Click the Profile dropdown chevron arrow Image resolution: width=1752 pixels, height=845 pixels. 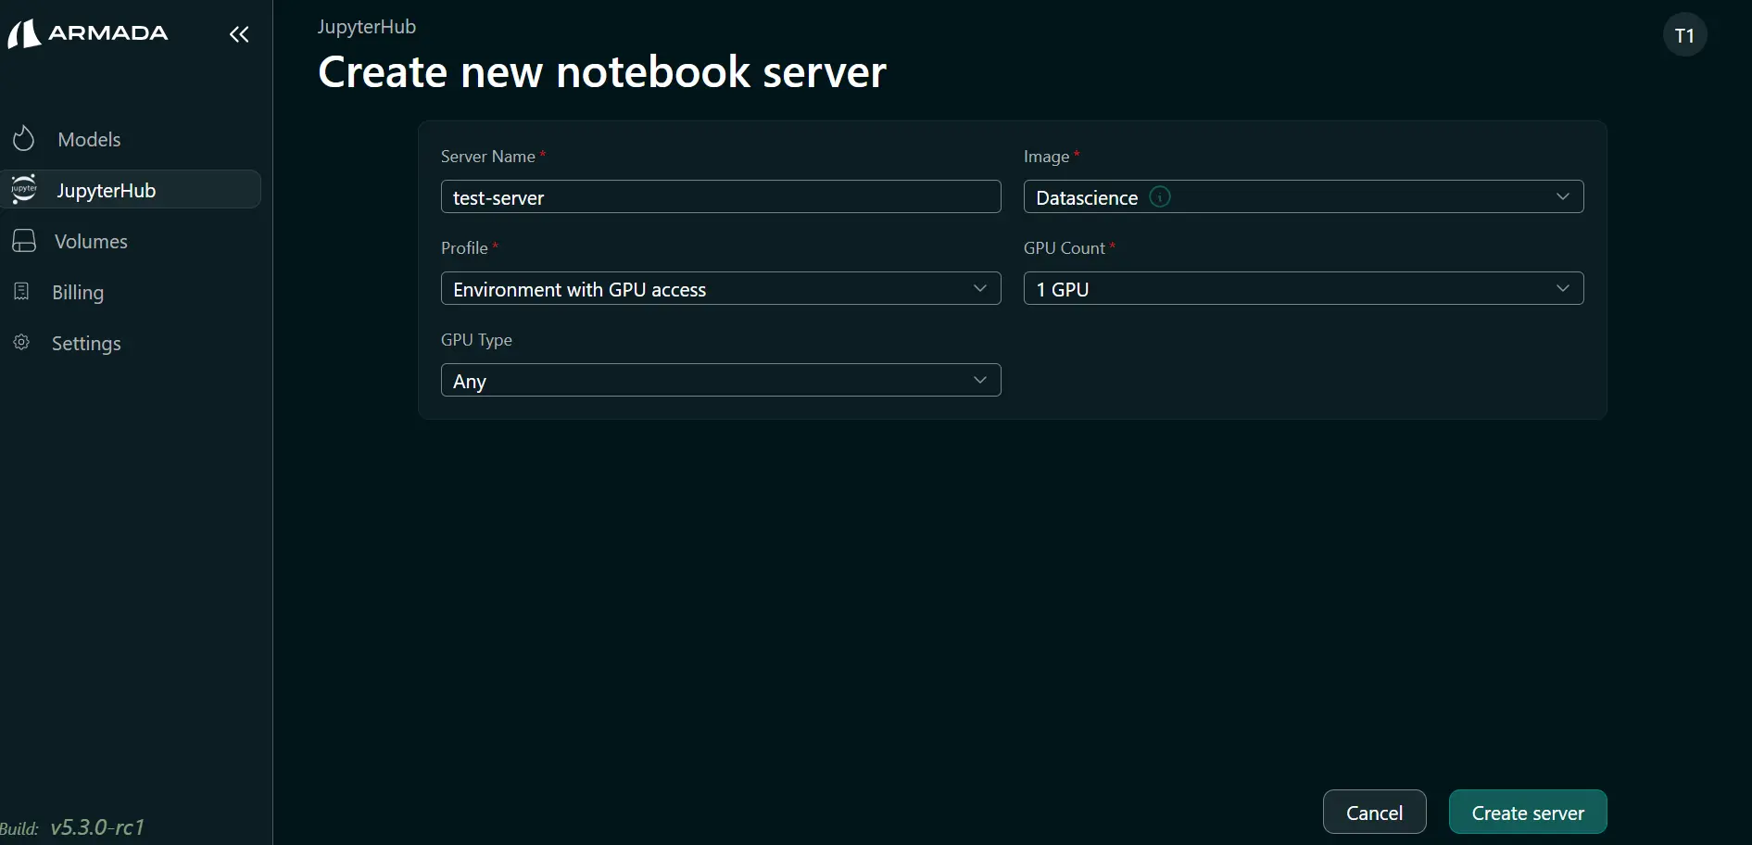(979, 288)
